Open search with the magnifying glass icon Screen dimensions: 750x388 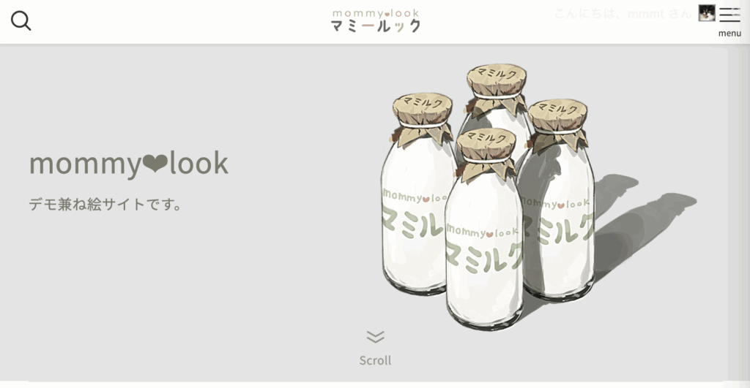pos(21,20)
